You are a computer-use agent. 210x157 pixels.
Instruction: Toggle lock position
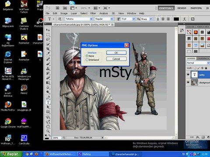point(202,68)
